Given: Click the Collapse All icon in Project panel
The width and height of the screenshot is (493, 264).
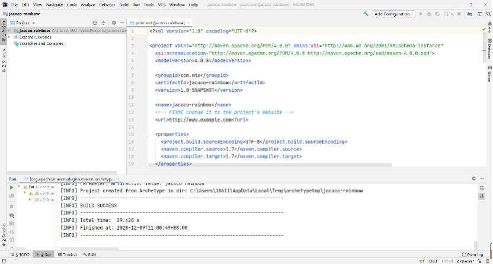Looking at the screenshot, I should click(103, 22).
